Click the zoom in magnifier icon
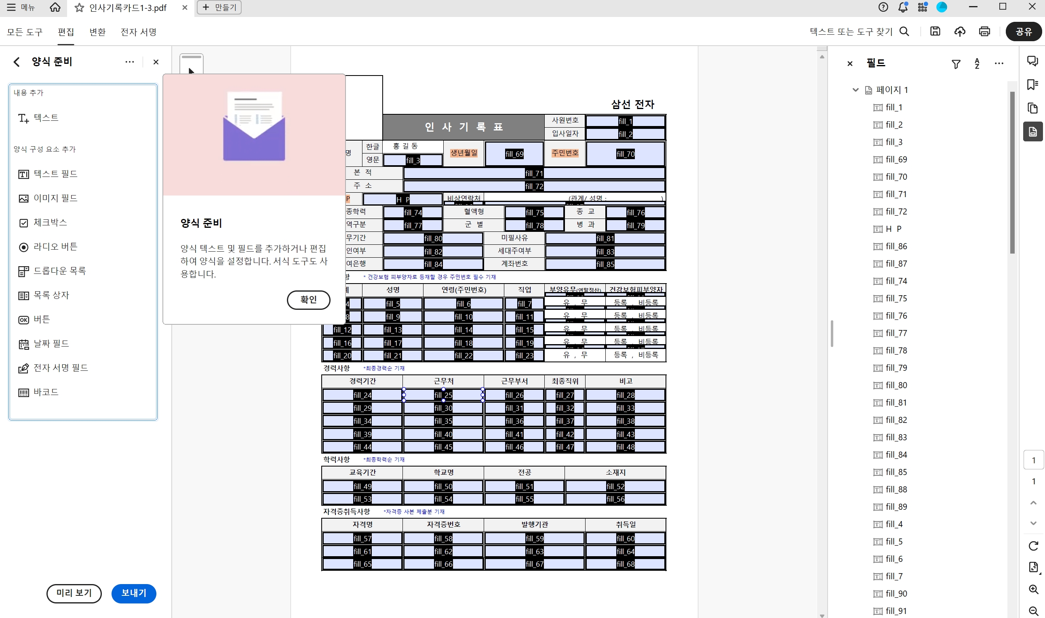 click(1033, 589)
